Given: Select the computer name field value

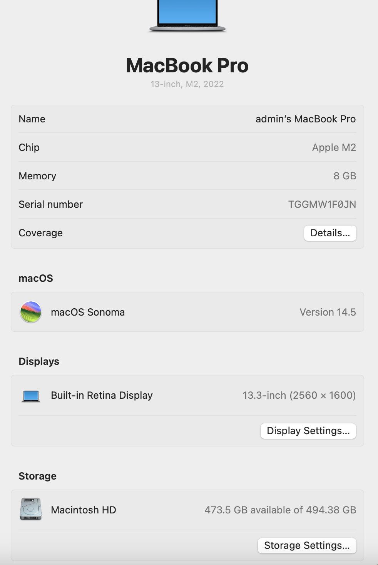Looking at the screenshot, I should tap(306, 119).
